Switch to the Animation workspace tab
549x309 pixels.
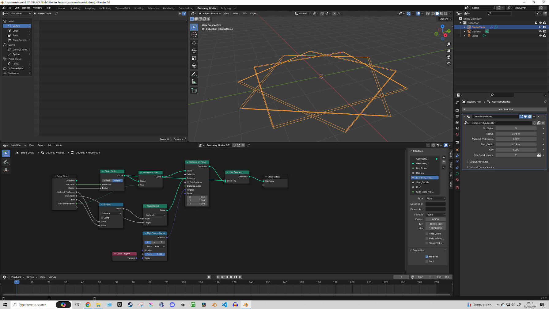153,9
